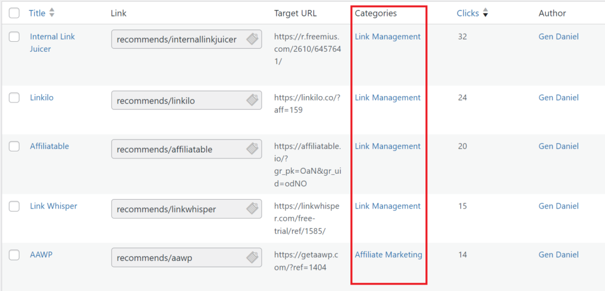Click the Categories column header
This screenshot has height=291, width=605.
[x=375, y=13]
